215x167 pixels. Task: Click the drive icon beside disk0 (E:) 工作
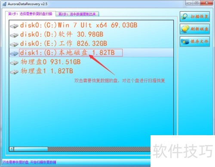pyautogui.click(x=14, y=44)
